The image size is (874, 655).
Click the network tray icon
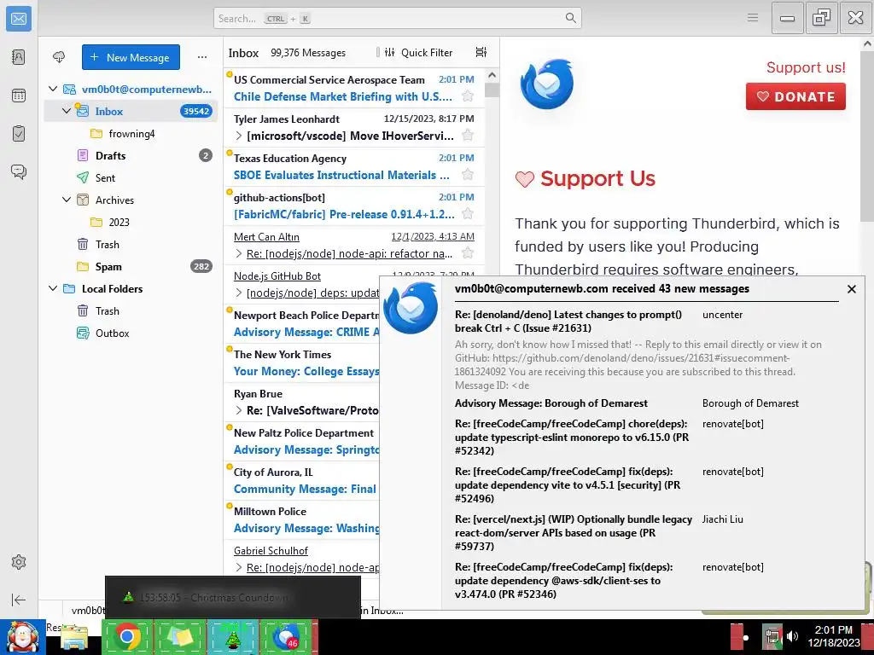(772, 636)
